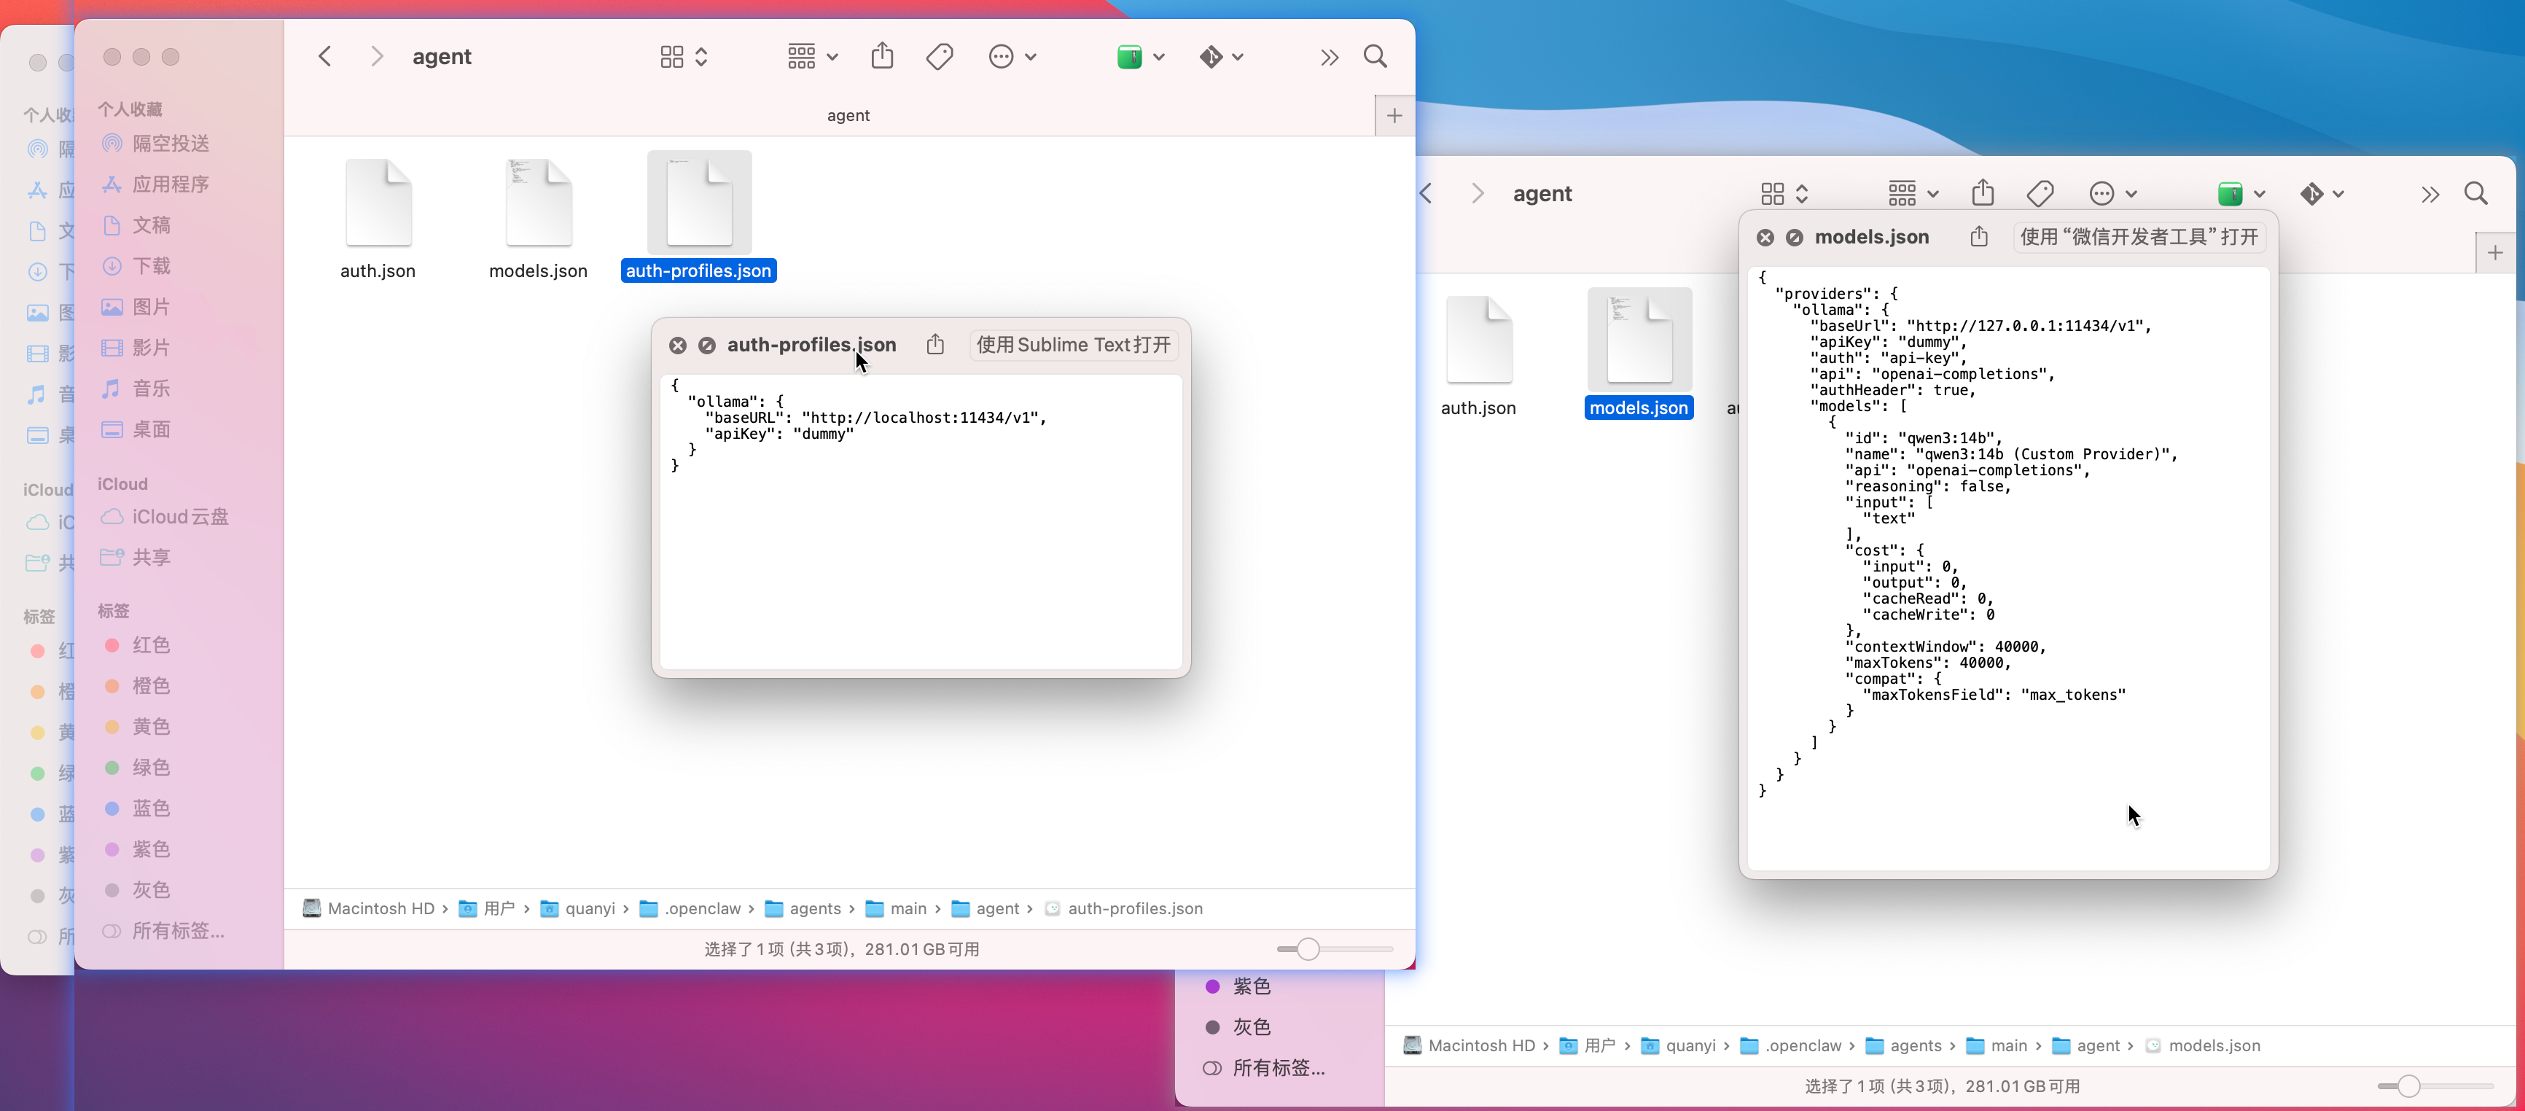Adjust icon size slider in front window
The width and height of the screenshot is (2525, 1111).
tap(1308, 948)
